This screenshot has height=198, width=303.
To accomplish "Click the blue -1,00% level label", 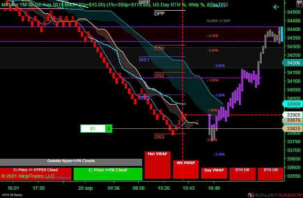I will click(x=219, y=95).
